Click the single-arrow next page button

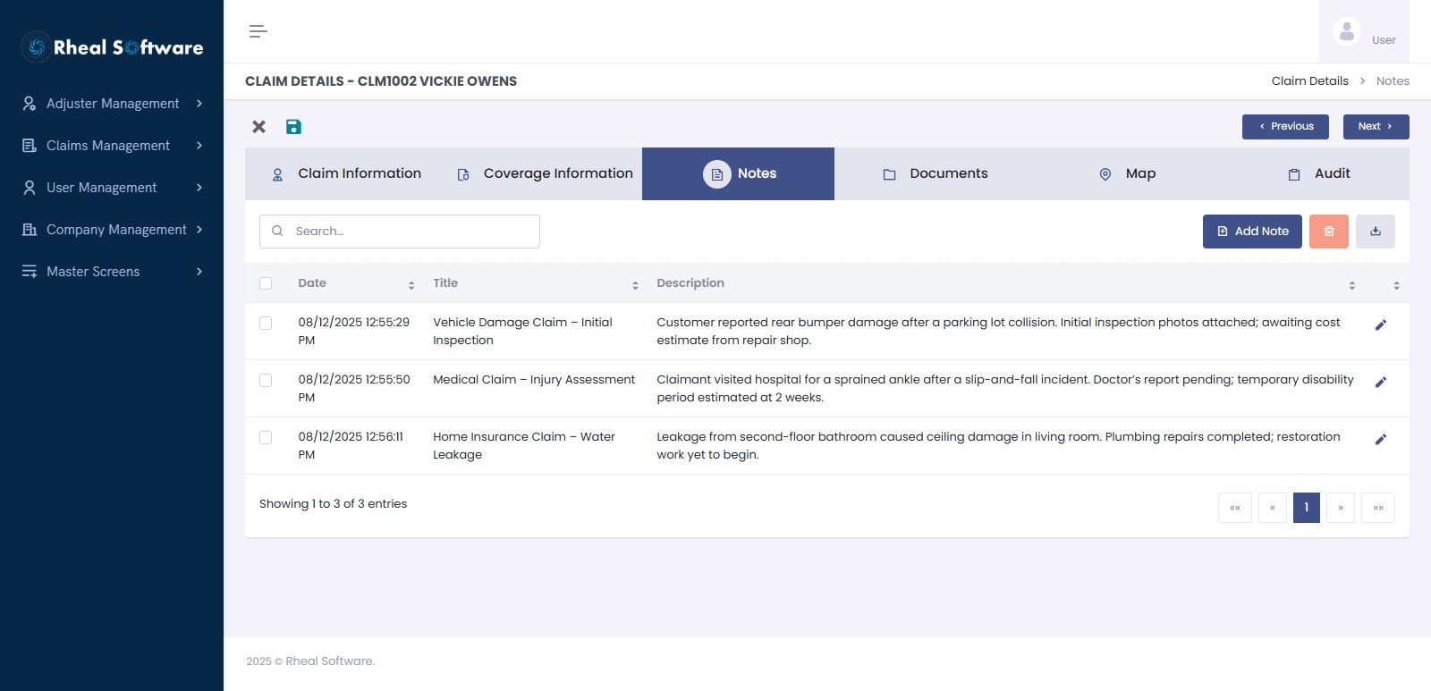click(1341, 508)
